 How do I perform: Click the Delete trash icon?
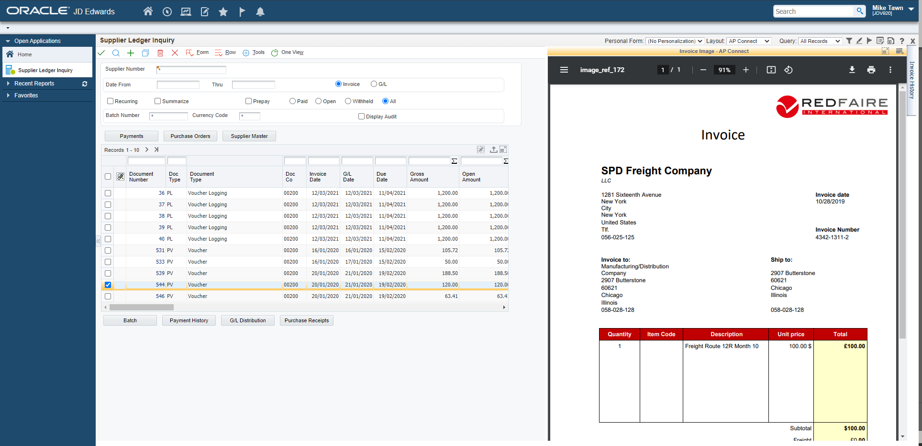[160, 53]
